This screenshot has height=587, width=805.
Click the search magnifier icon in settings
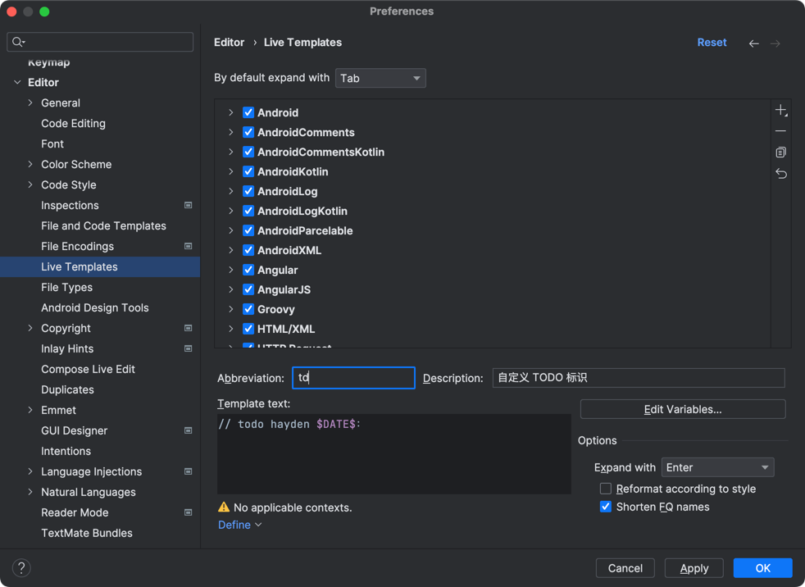click(x=18, y=42)
